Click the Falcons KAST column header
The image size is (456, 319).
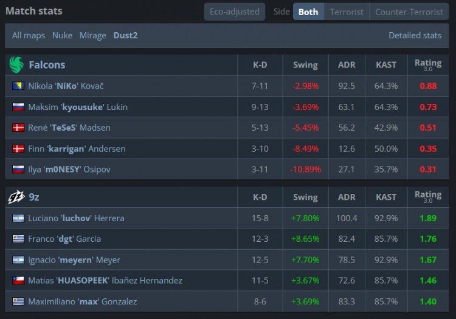point(386,65)
